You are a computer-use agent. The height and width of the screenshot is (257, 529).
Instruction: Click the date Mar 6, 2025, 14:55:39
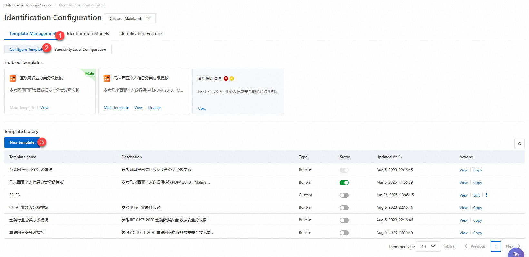click(x=395, y=182)
